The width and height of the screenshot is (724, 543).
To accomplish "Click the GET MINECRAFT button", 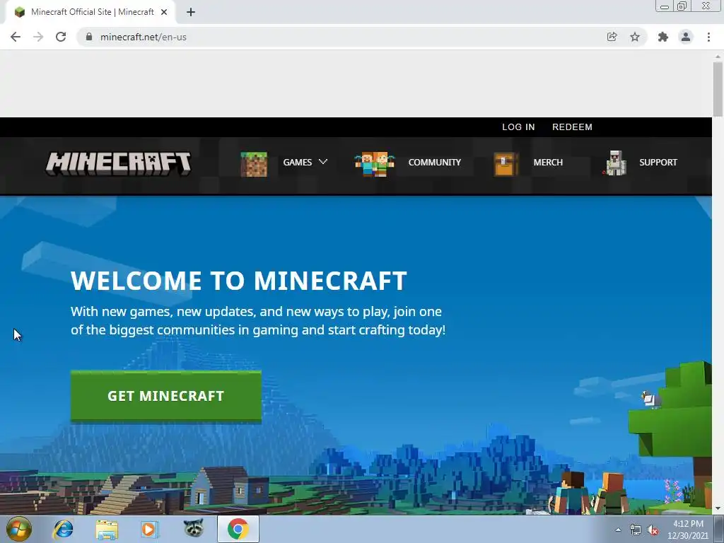I will tap(165, 396).
